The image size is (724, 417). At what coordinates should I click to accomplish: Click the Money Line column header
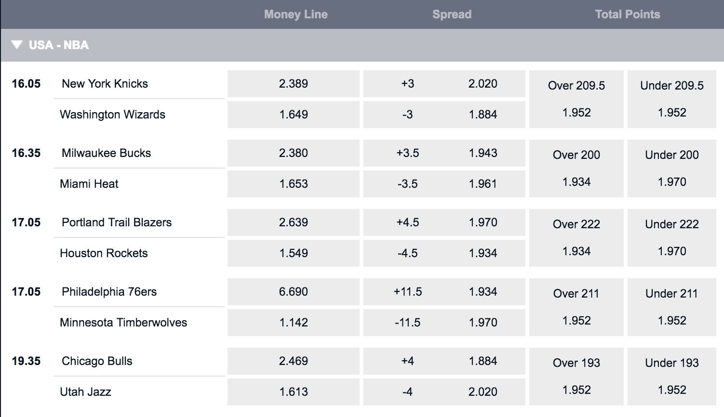pos(296,14)
